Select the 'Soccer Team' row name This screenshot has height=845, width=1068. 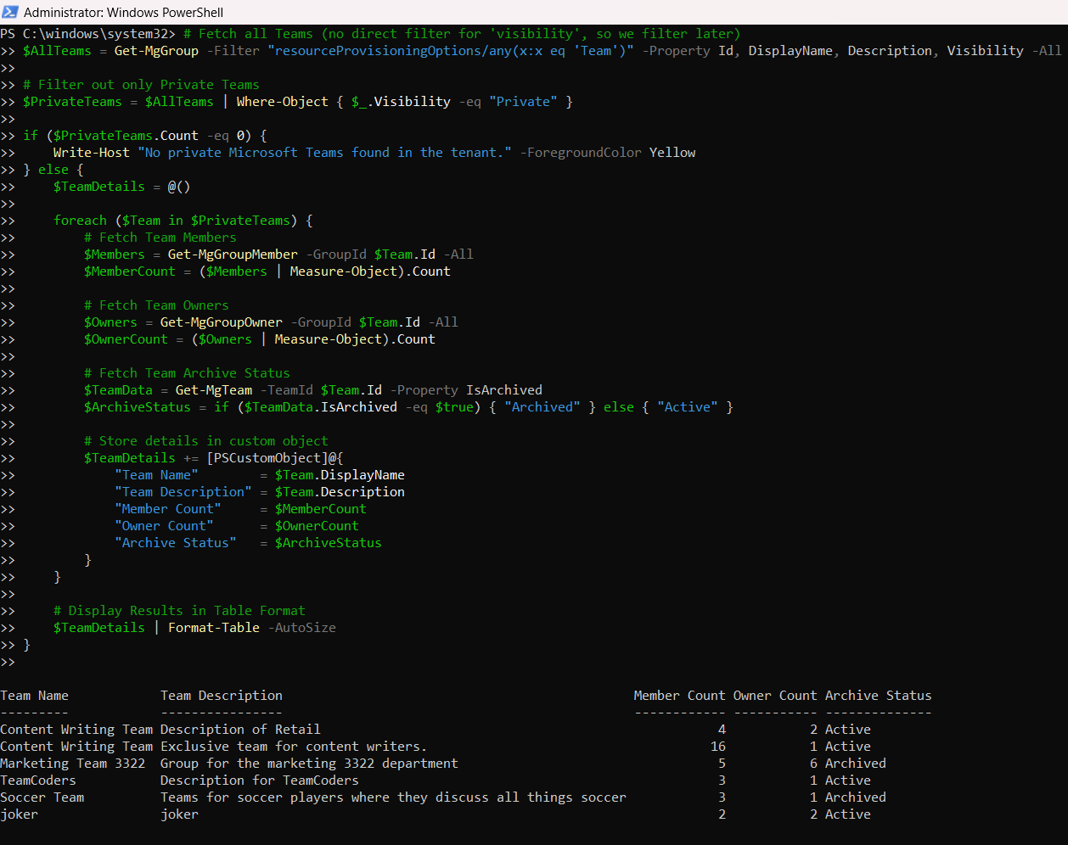(42, 797)
